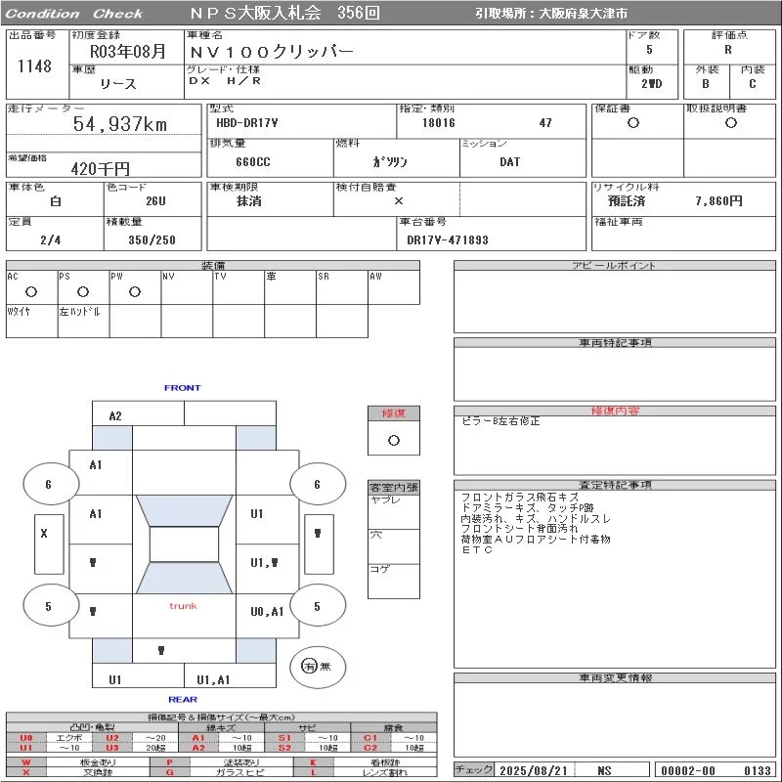782x782 pixels.
Task: Click the left front tire circle marked 6
Action: pyautogui.click(x=48, y=484)
